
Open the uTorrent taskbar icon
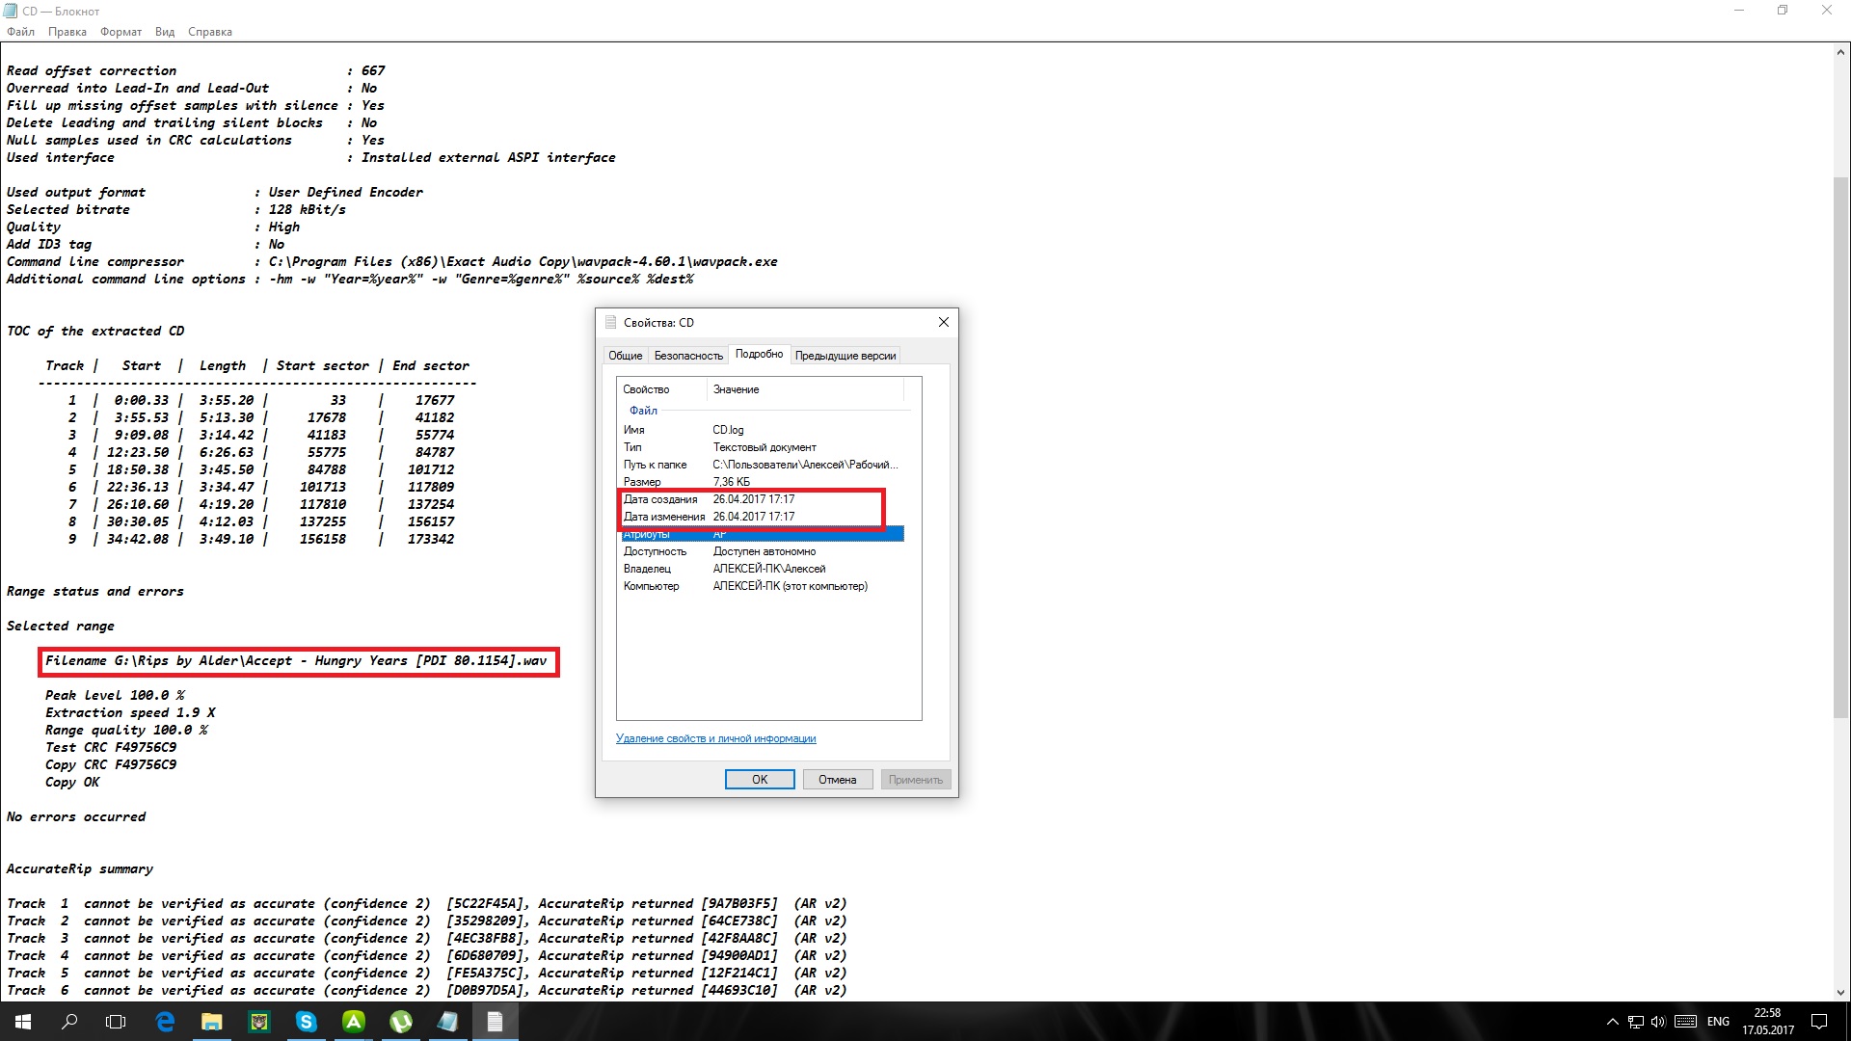tap(401, 1022)
